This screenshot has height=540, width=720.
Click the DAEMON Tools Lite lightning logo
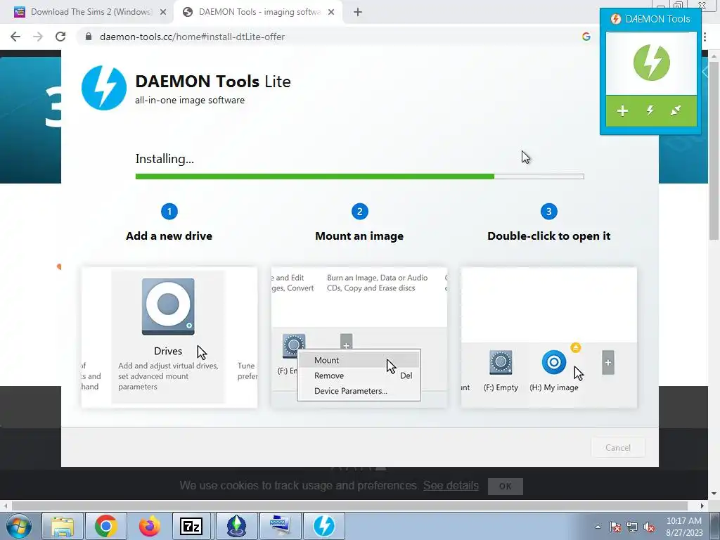point(104,87)
